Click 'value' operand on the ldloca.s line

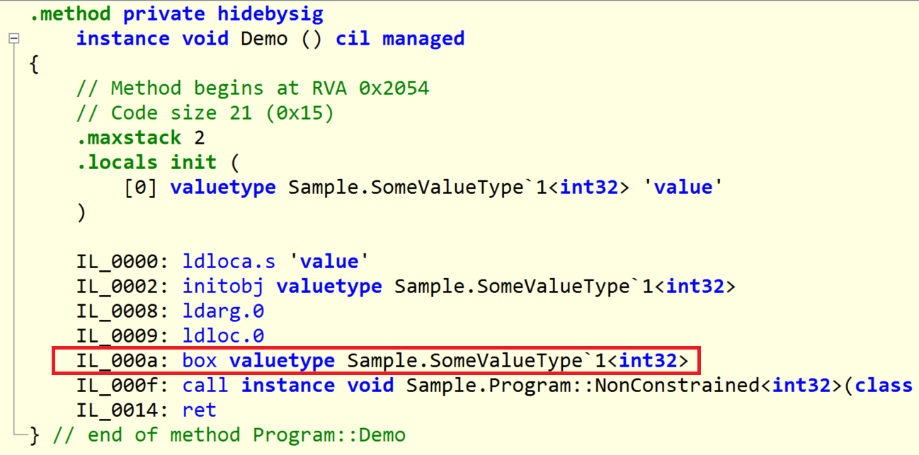[x=329, y=261]
